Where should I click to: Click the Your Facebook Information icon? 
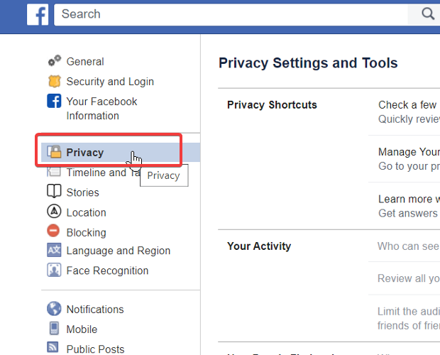coord(54,102)
